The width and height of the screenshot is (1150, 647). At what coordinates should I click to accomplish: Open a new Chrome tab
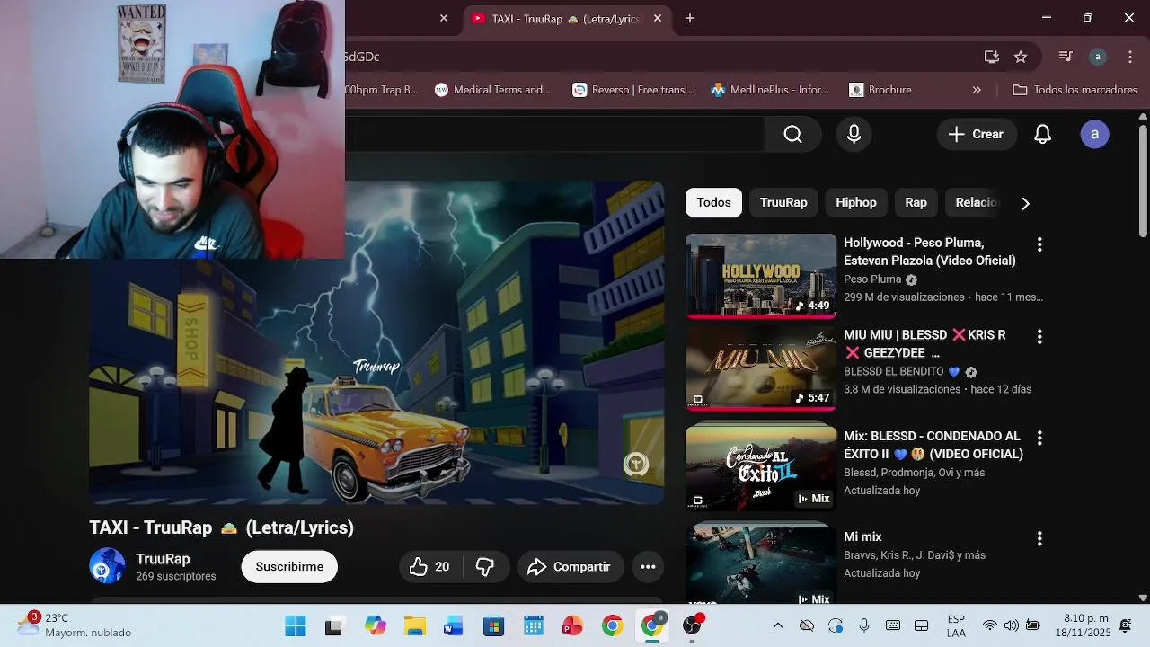[690, 18]
